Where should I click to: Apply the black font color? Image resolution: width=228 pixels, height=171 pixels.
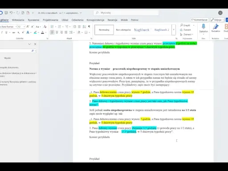[x=42, y=32]
